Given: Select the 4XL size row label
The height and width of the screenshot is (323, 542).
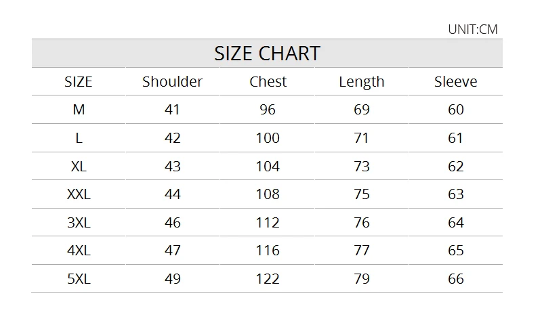Looking at the screenshot, I should click(79, 251).
